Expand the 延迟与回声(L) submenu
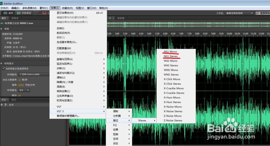The height and width of the screenshot is (146, 270). [x=78, y=64]
